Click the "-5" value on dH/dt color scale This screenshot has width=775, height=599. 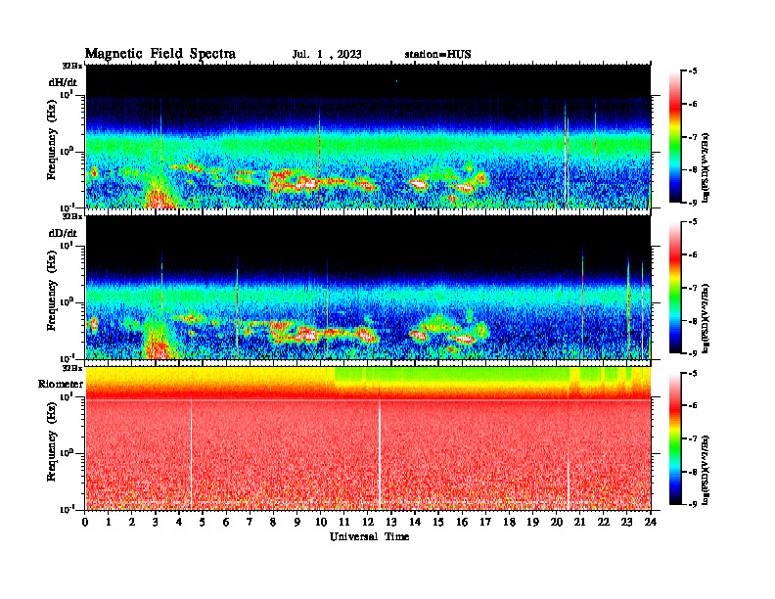click(x=692, y=71)
